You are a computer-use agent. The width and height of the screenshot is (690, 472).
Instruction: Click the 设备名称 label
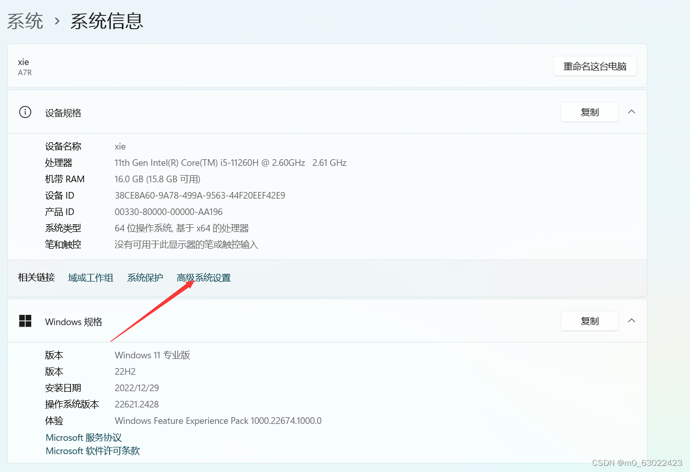click(x=63, y=146)
